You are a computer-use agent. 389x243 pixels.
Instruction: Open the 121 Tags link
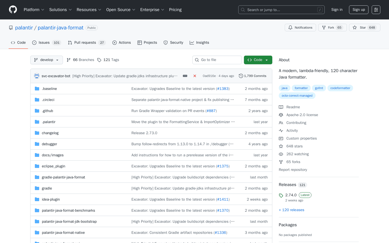[x=108, y=60]
